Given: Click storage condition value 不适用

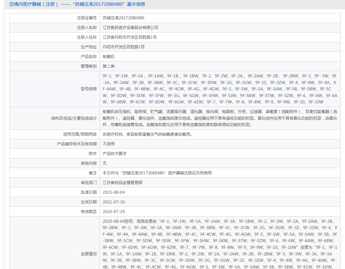Looking at the screenshot, I should tap(108, 144).
